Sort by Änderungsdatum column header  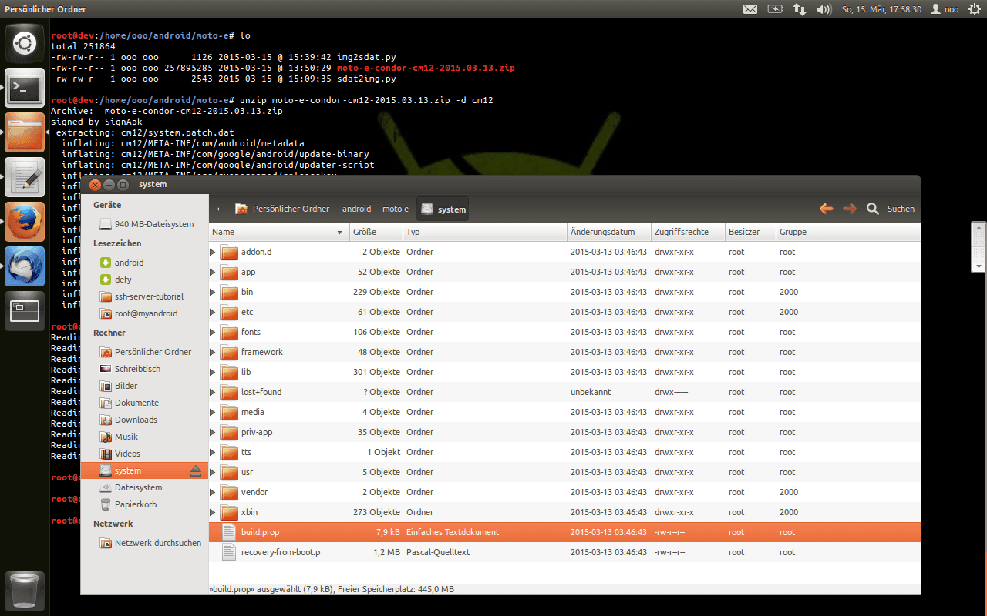coord(608,232)
